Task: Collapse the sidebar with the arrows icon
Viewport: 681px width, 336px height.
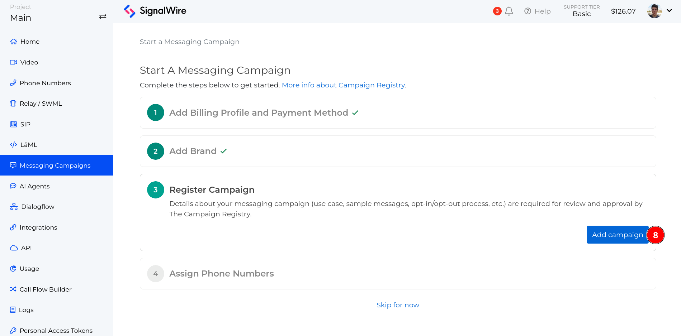Action: pyautogui.click(x=103, y=16)
